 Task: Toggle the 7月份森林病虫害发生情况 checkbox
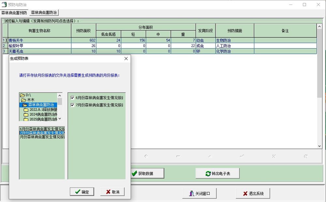pyautogui.click(x=72, y=105)
